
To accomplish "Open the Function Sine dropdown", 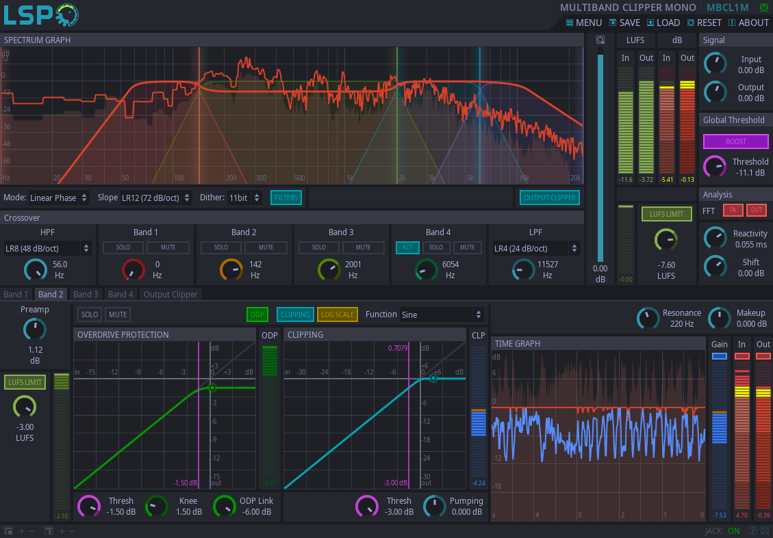I will (441, 314).
